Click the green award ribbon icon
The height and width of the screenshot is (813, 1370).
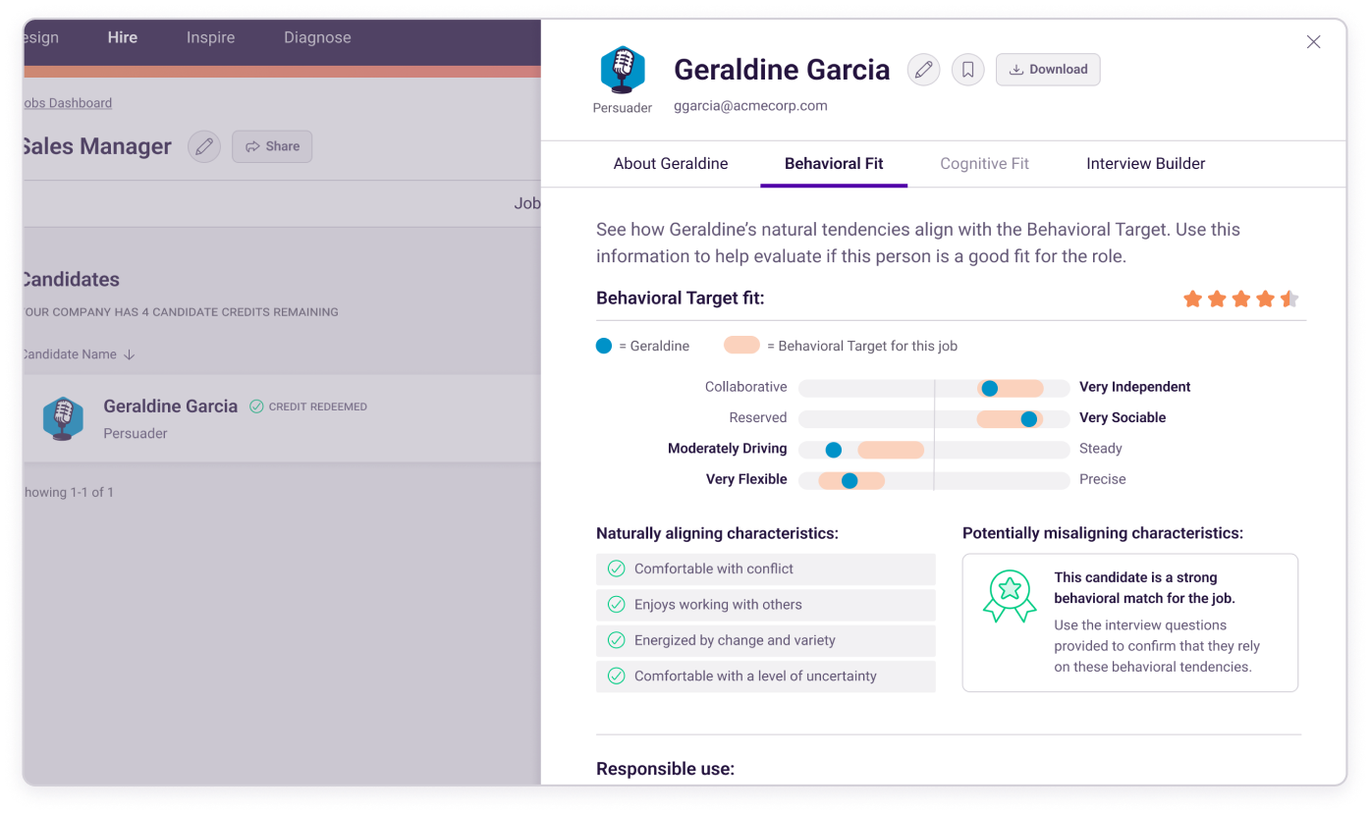pos(1010,596)
